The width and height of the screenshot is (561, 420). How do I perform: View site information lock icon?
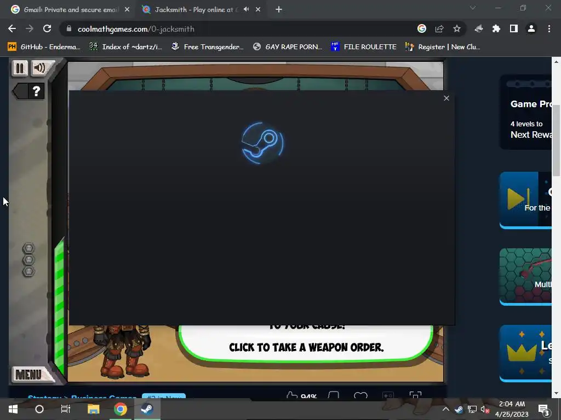point(68,28)
